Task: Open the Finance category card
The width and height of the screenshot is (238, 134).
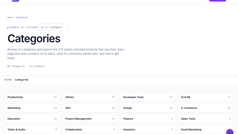Action: click(x=148, y=119)
